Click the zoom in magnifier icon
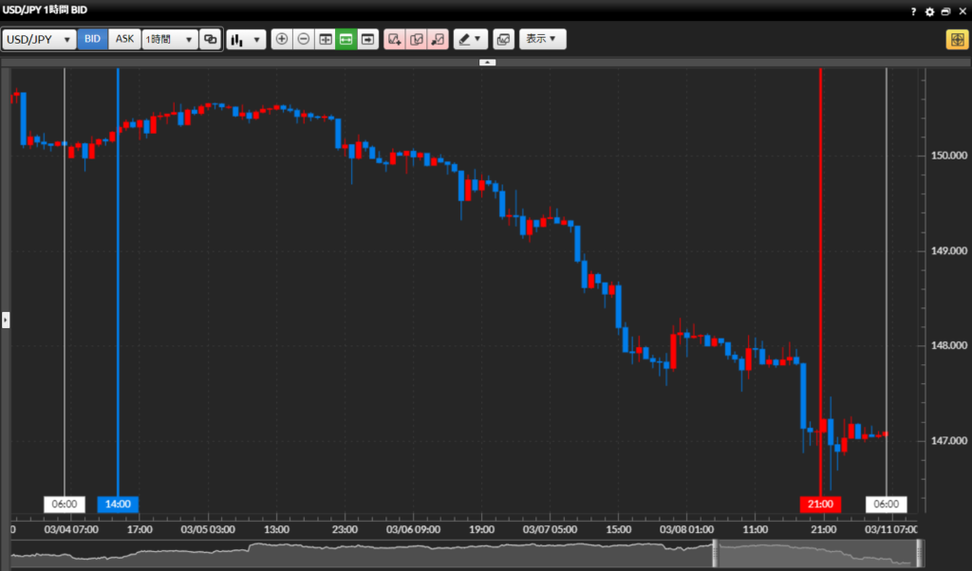 (x=281, y=40)
